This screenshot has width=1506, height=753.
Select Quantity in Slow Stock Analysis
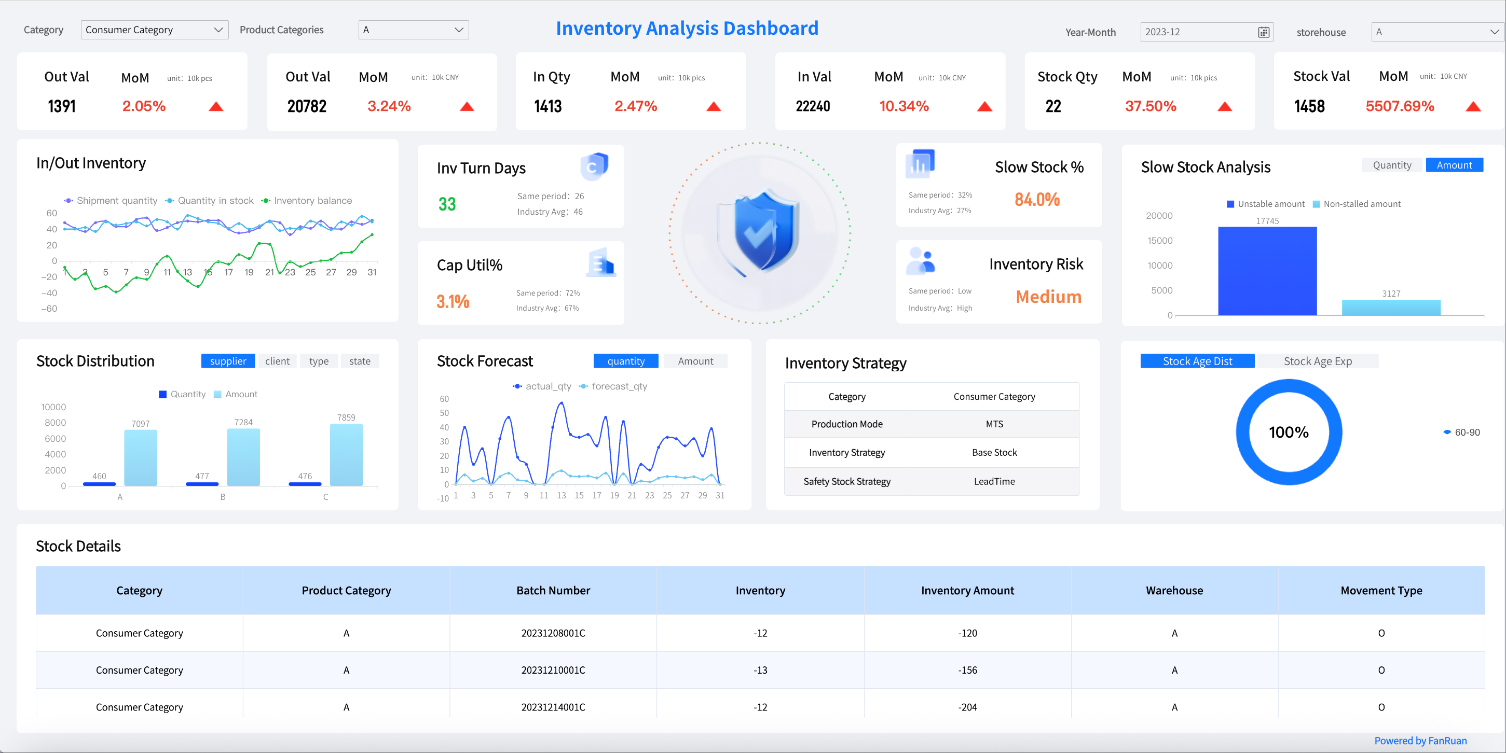pyautogui.click(x=1391, y=165)
